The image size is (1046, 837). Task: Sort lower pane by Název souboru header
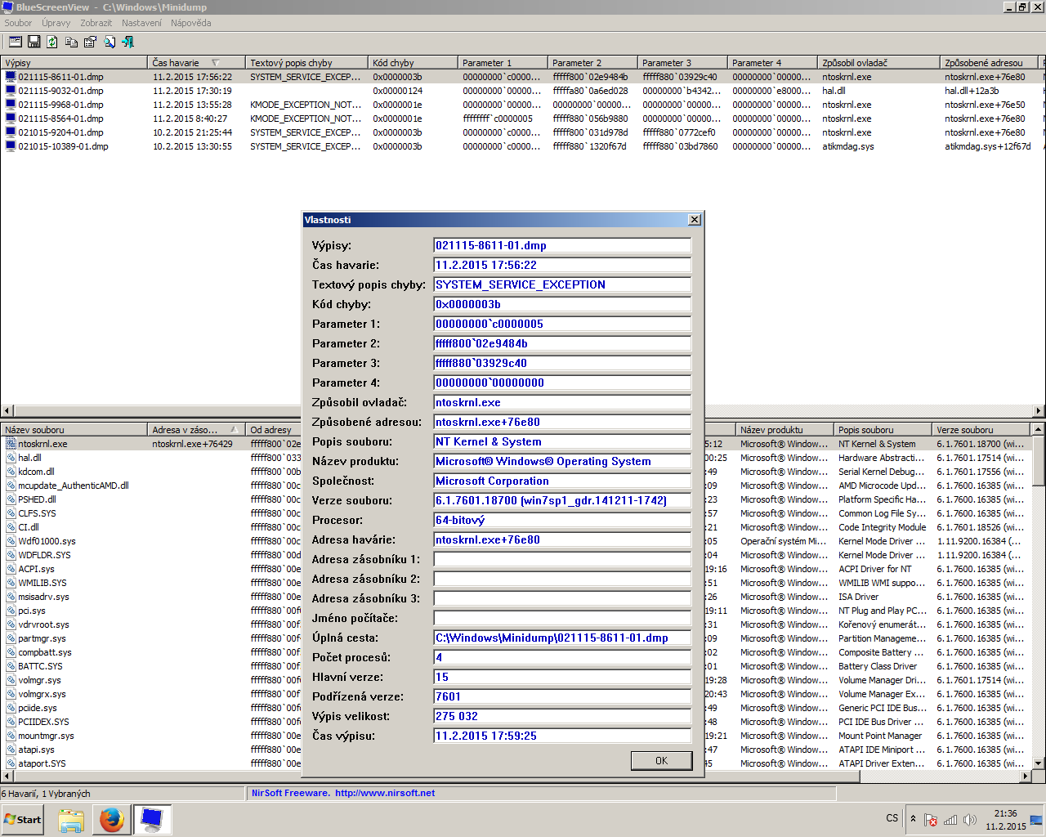pyautogui.click(x=74, y=429)
